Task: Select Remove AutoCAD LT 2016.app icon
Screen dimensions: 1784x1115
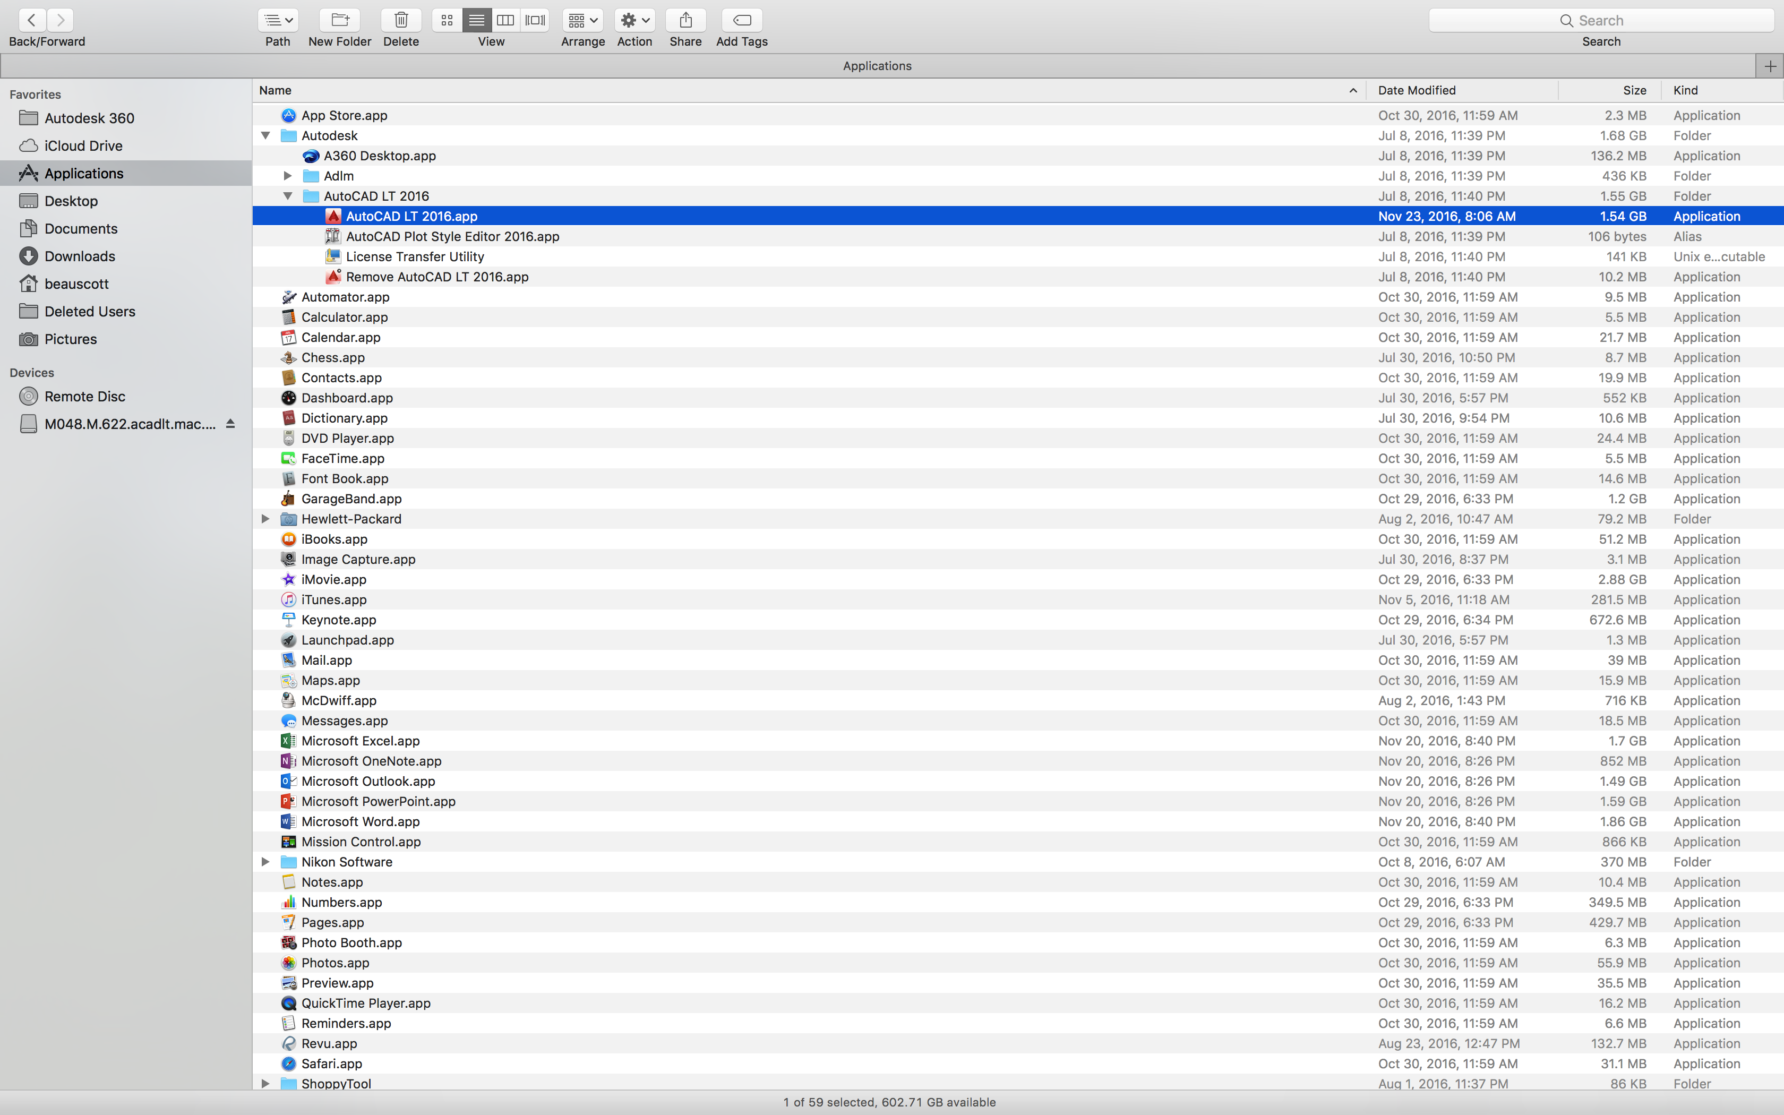Action: [333, 277]
